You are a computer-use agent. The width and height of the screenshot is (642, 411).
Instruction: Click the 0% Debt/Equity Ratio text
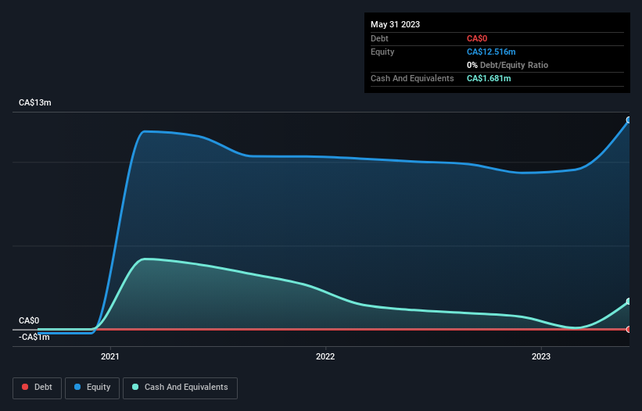(508, 65)
